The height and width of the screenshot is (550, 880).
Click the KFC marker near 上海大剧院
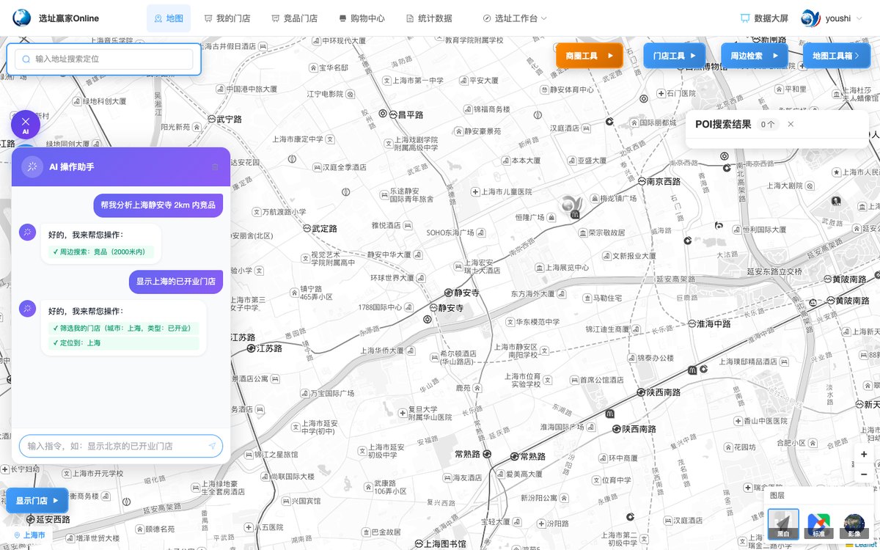[836, 200]
